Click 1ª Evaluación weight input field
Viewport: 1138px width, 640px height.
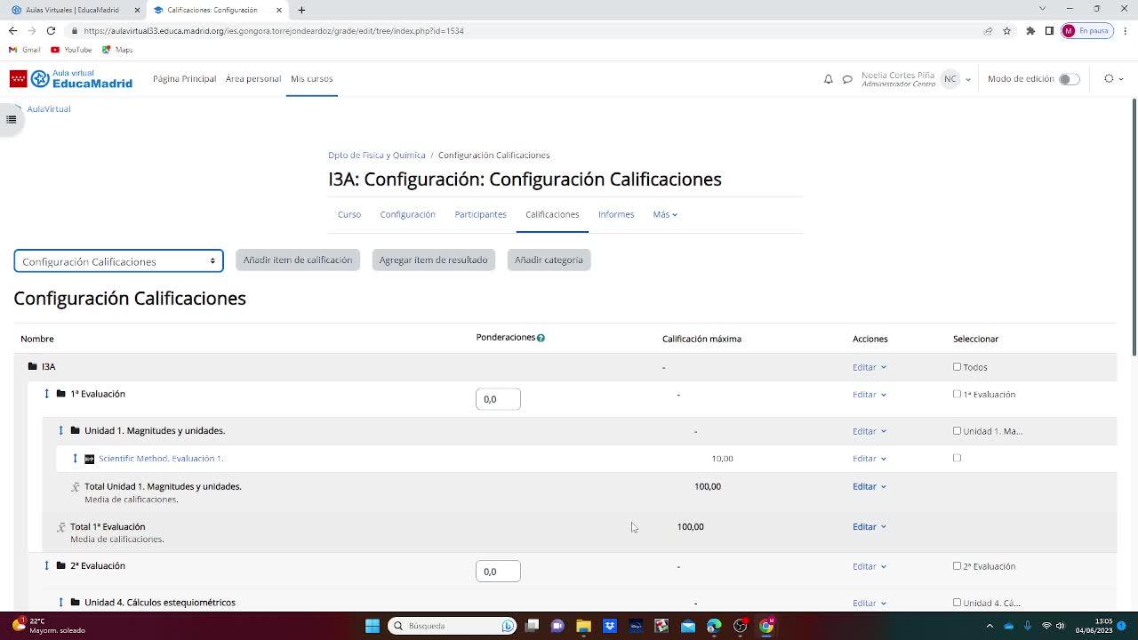point(498,399)
